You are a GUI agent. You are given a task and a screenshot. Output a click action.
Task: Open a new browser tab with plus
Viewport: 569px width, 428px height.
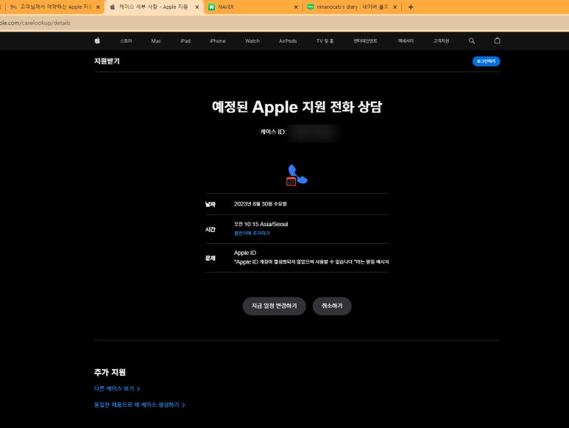(411, 7)
